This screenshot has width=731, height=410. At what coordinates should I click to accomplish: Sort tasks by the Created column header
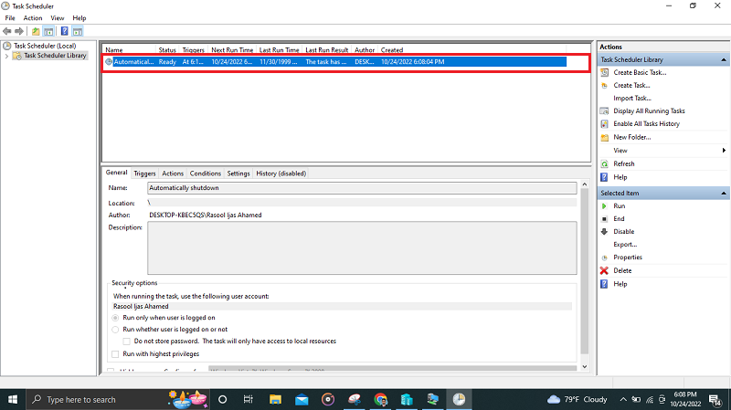[x=392, y=50]
